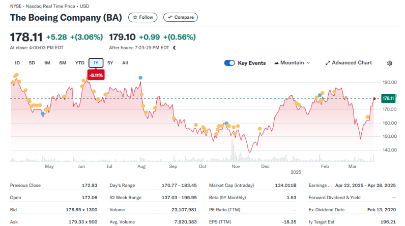Open the Mountain chart type dropdown

point(292,63)
